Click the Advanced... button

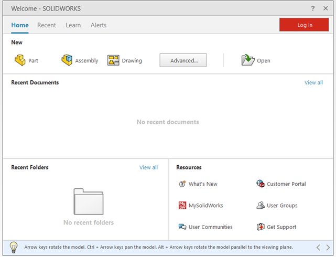[183, 60]
